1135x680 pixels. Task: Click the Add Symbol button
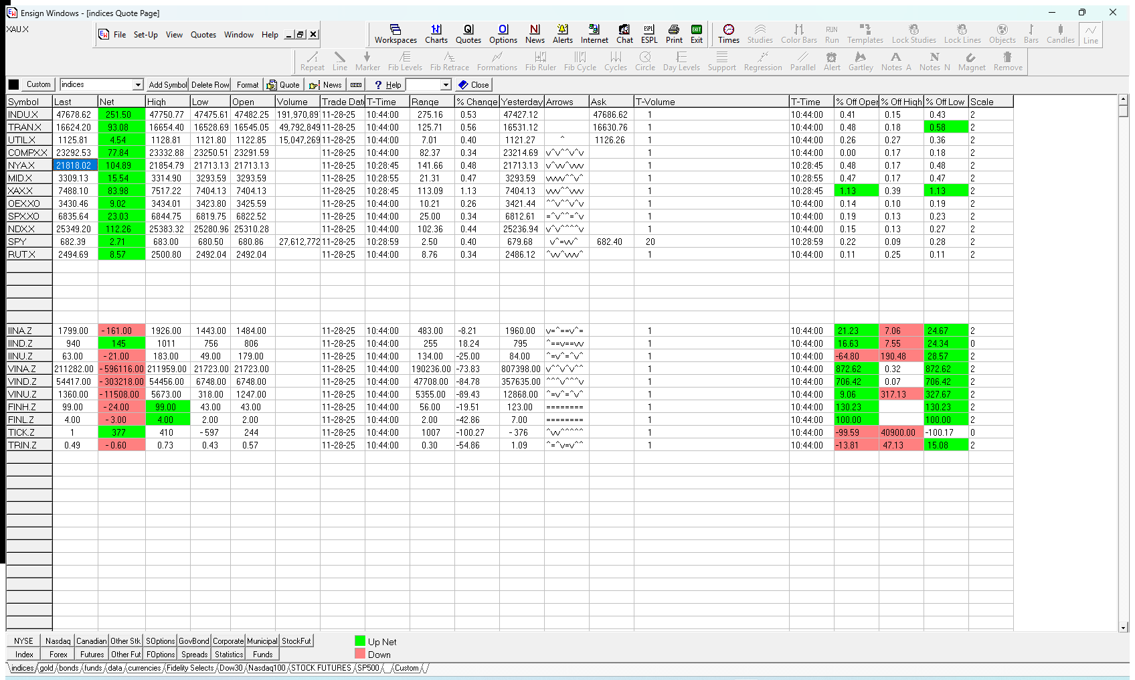(167, 85)
